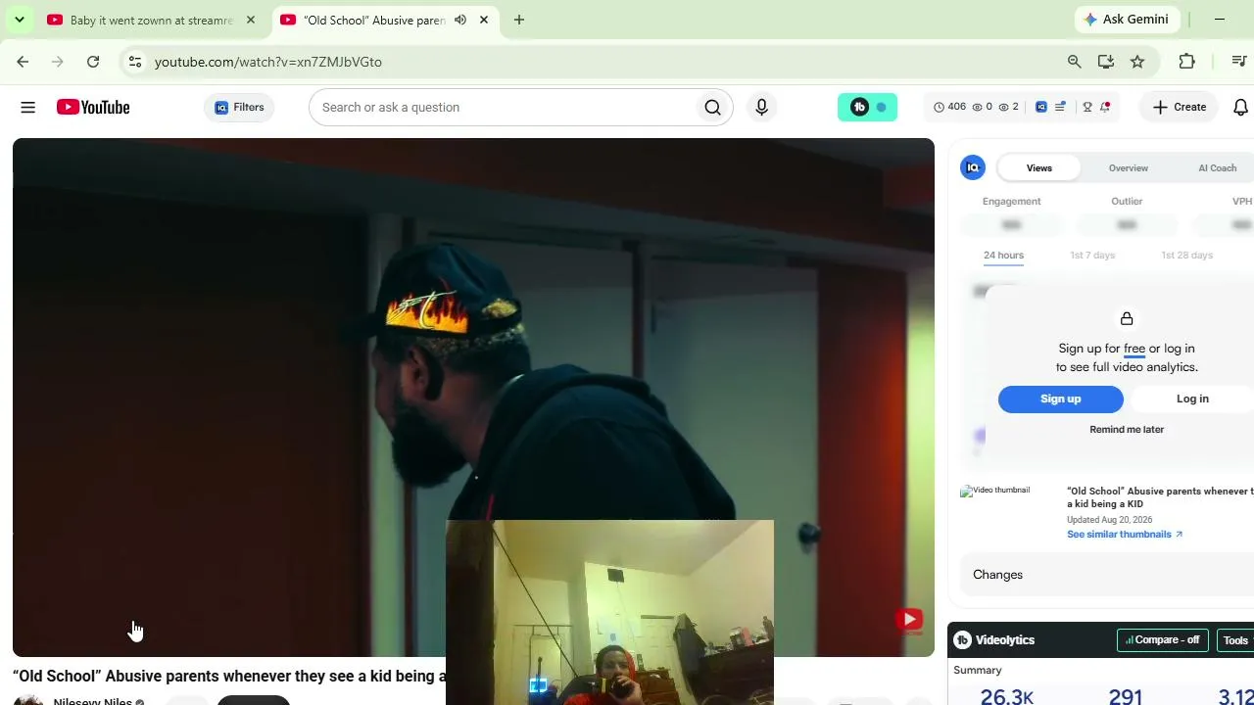Click the 291 summary value
The height and width of the screenshot is (705, 1254).
(1126, 696)
